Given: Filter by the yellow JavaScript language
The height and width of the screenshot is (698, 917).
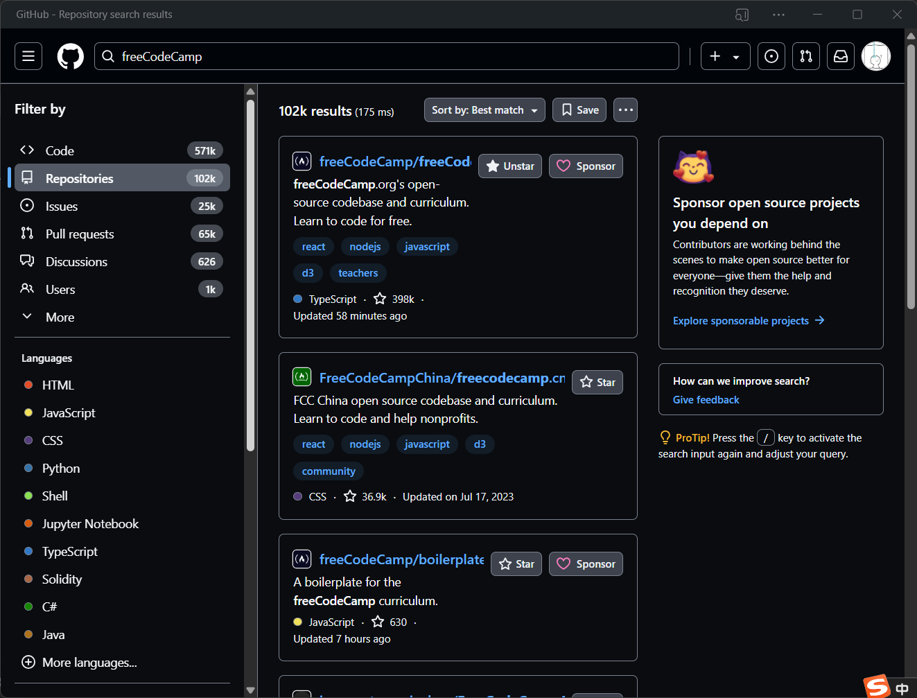Looking at the screenshot, I should coord(68,413).
